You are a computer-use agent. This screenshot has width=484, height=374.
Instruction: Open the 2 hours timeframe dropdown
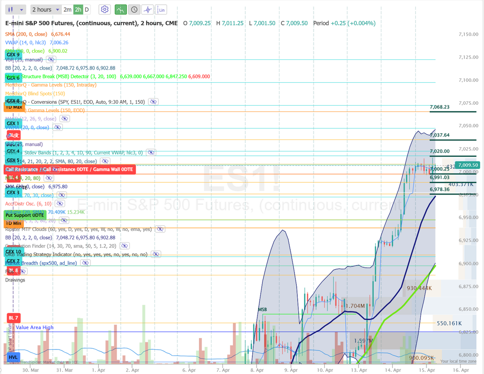pyautogui.click(x=46, y=9)
